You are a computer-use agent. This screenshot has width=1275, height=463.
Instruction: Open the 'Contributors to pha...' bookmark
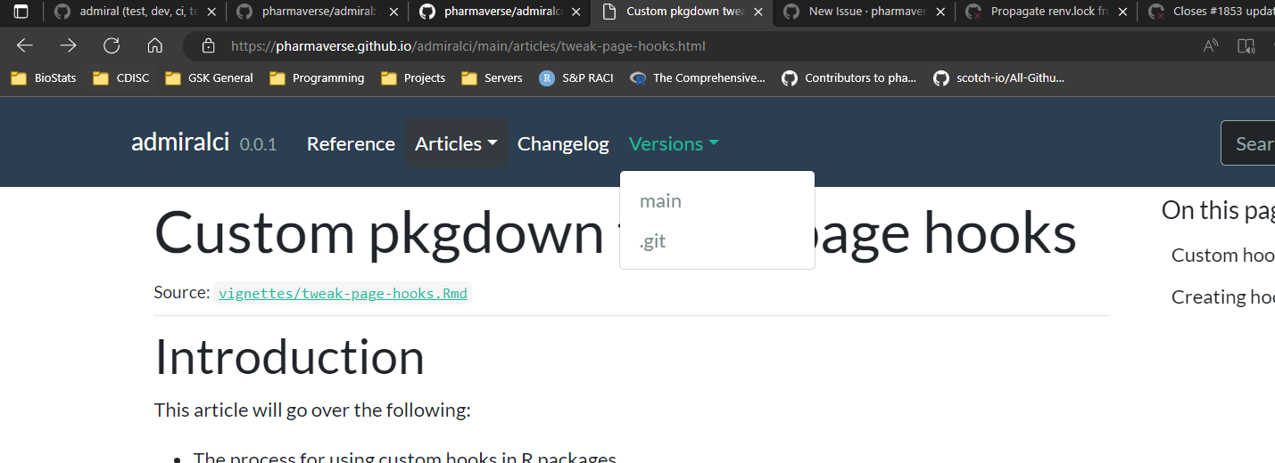(x=849, y=77)
